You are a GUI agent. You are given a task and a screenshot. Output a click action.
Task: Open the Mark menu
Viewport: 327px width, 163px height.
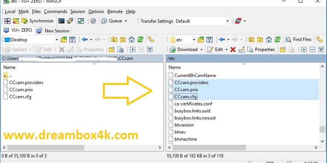tap(23, 12)
